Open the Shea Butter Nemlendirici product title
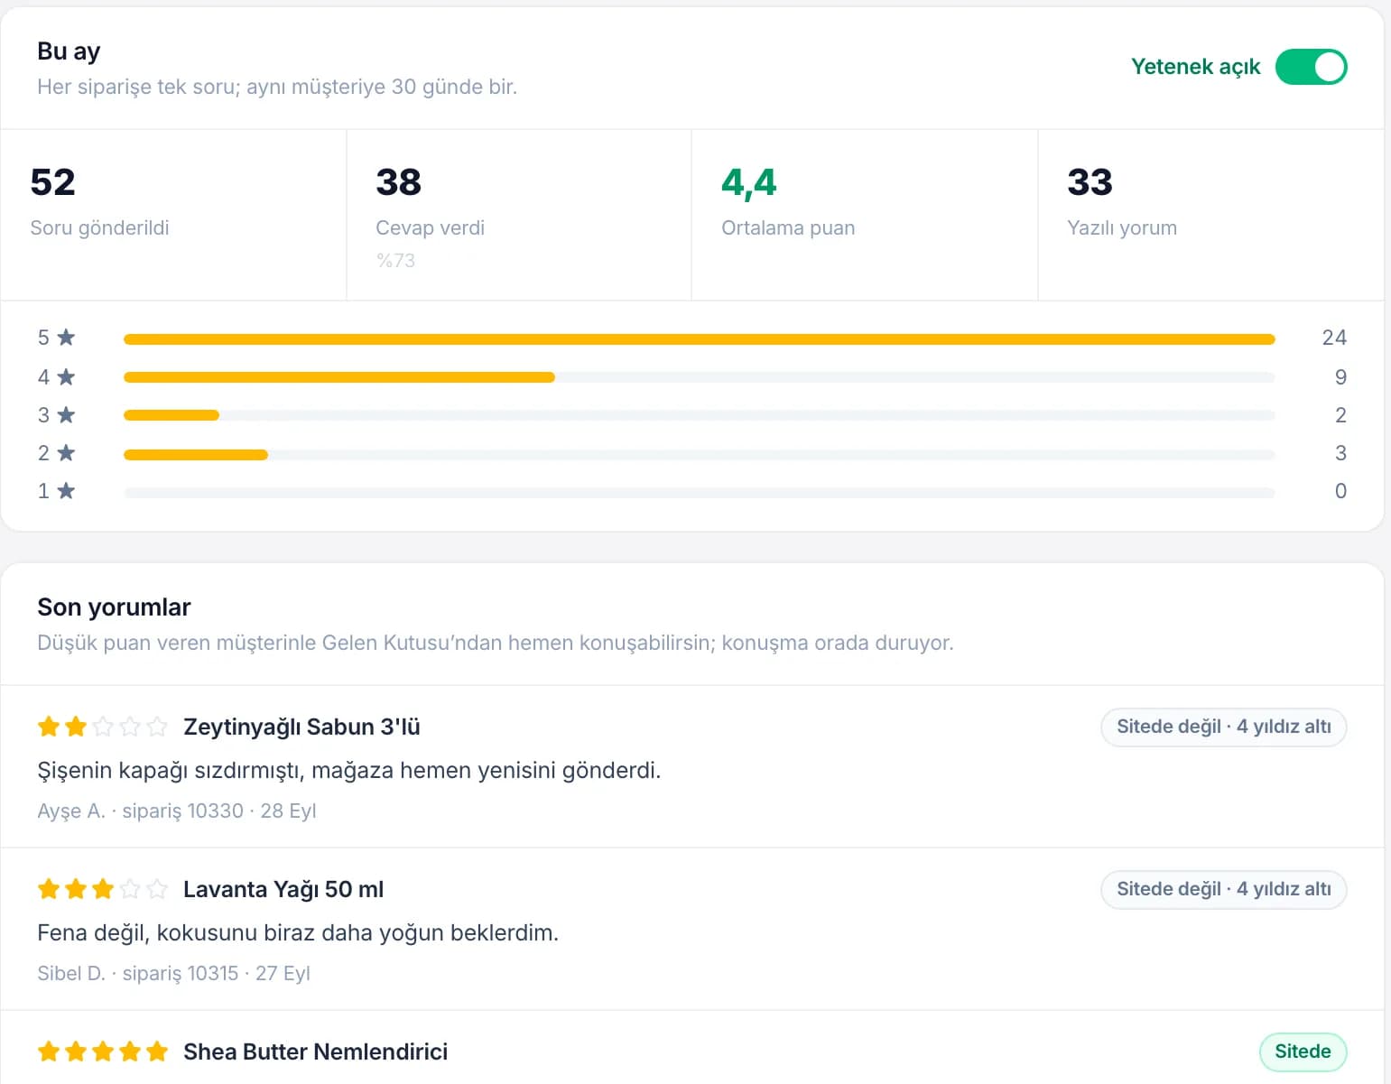 coord(315,1052)
